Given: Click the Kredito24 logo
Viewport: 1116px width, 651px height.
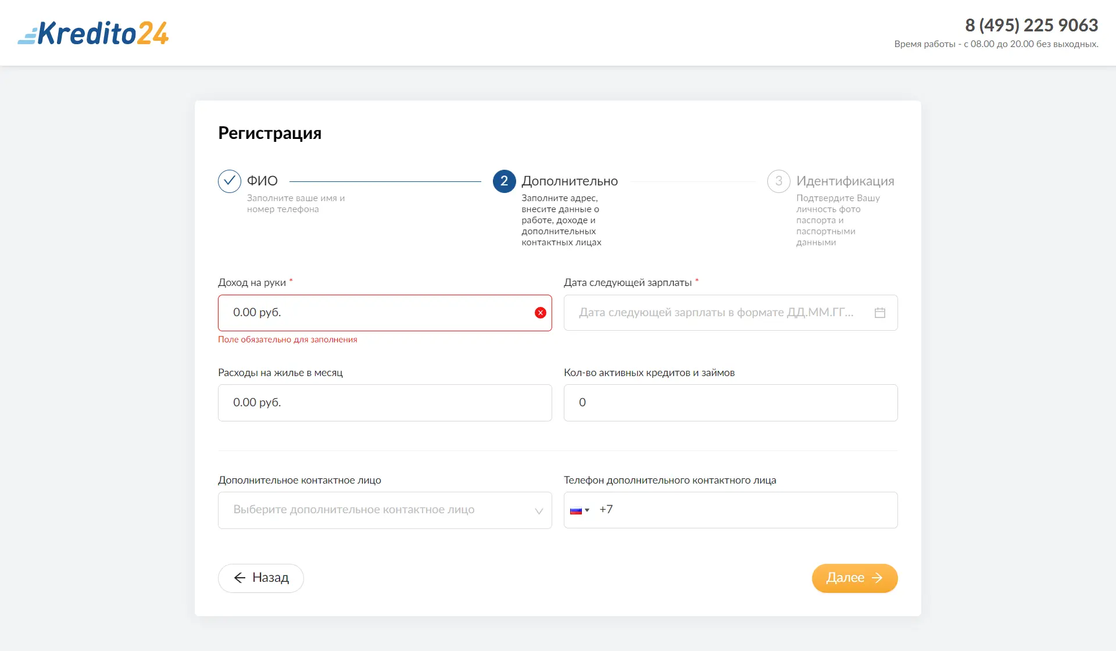Looking at the screenshot, I should [x=93, y=33].
